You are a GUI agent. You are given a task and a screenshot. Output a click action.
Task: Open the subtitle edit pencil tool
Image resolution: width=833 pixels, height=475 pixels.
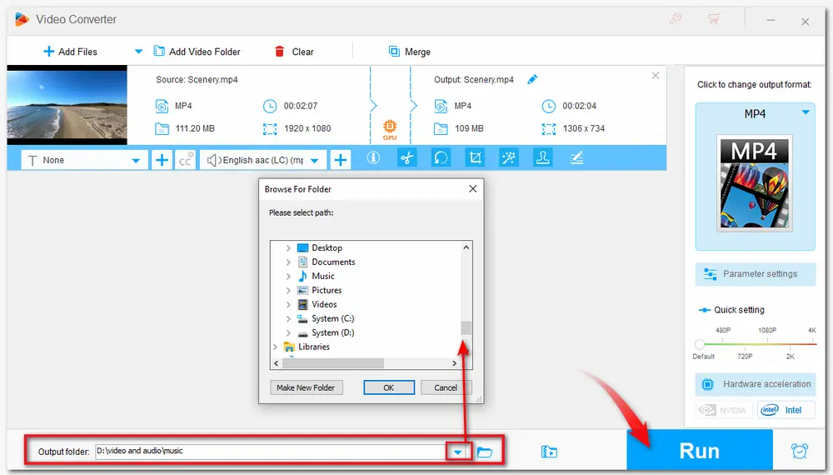point(577,157)
